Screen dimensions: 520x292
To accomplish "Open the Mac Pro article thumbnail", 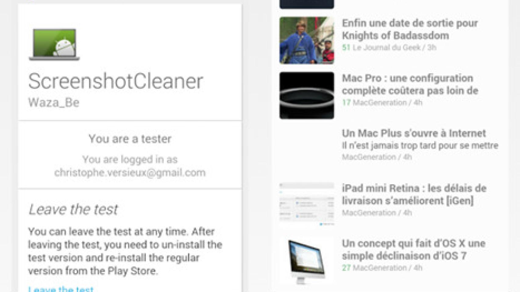I will [307, 96].
